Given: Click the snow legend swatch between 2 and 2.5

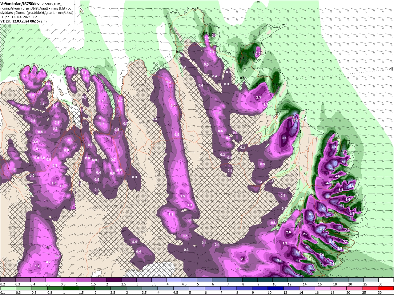Looking at the screenshot, I should pos(114,280).
